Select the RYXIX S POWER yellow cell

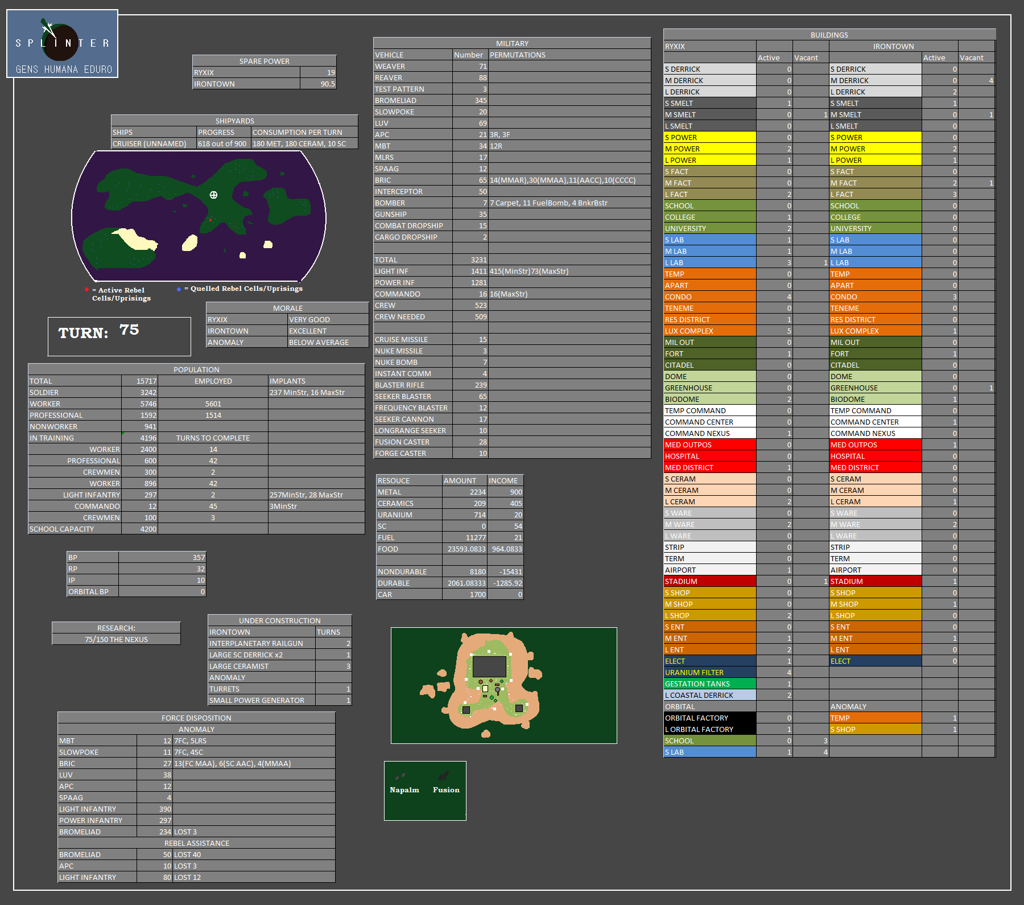[709, 137]
